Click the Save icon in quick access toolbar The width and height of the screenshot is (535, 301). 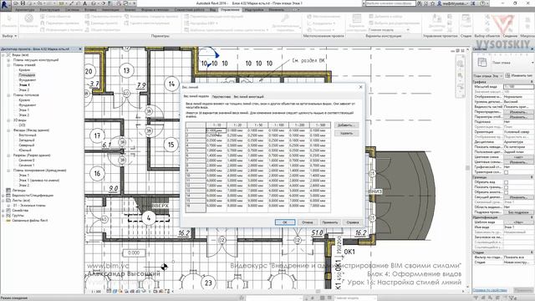tap(23, 3)
